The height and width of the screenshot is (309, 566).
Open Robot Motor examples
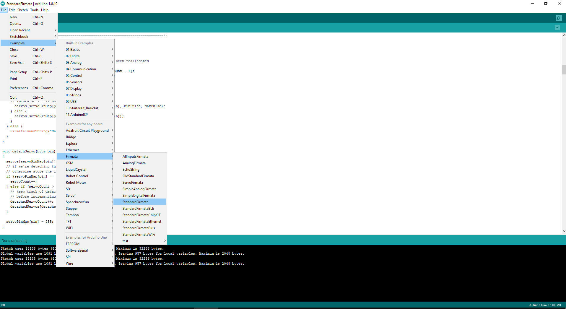[85, 183]
